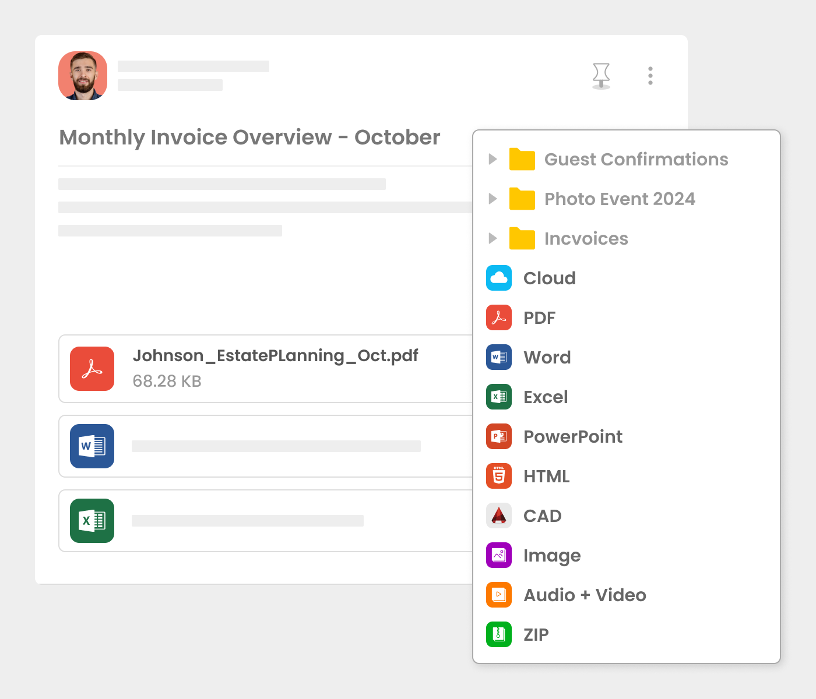The height and width of the screenshot is (699, 816).
Task: Select the ZIP file type entry
Action: click(536, 634)
